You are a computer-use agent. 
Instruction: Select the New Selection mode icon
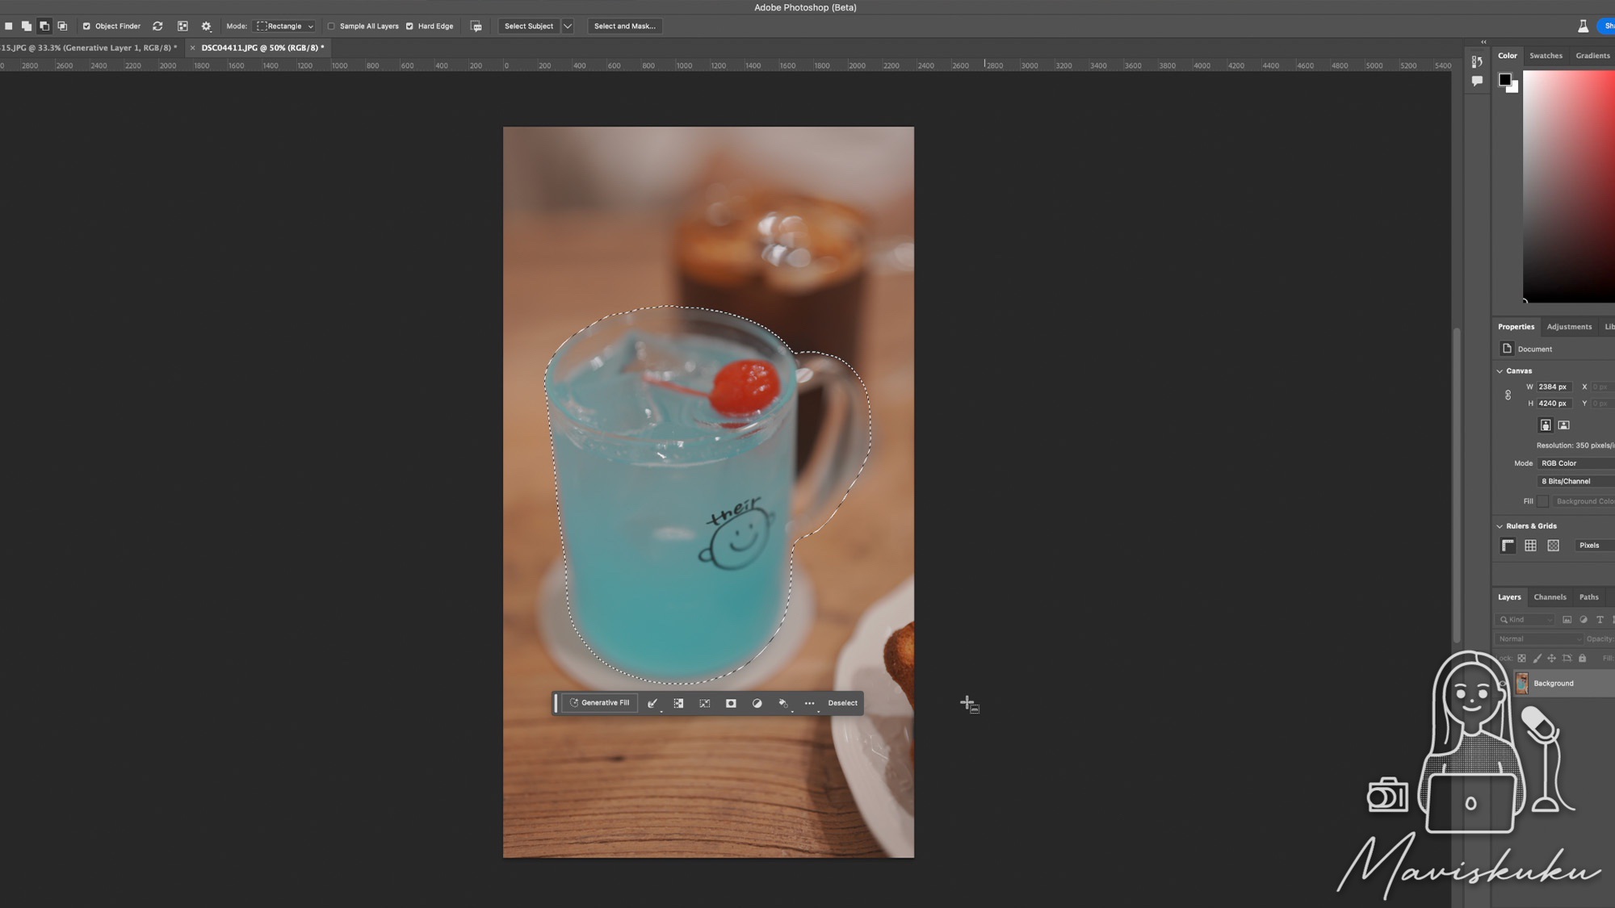pos(9,26)
